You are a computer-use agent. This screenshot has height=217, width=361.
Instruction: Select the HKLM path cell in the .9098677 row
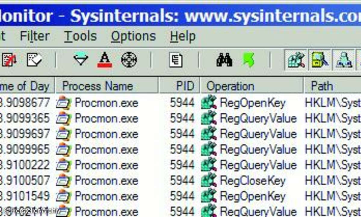[333, 103]
